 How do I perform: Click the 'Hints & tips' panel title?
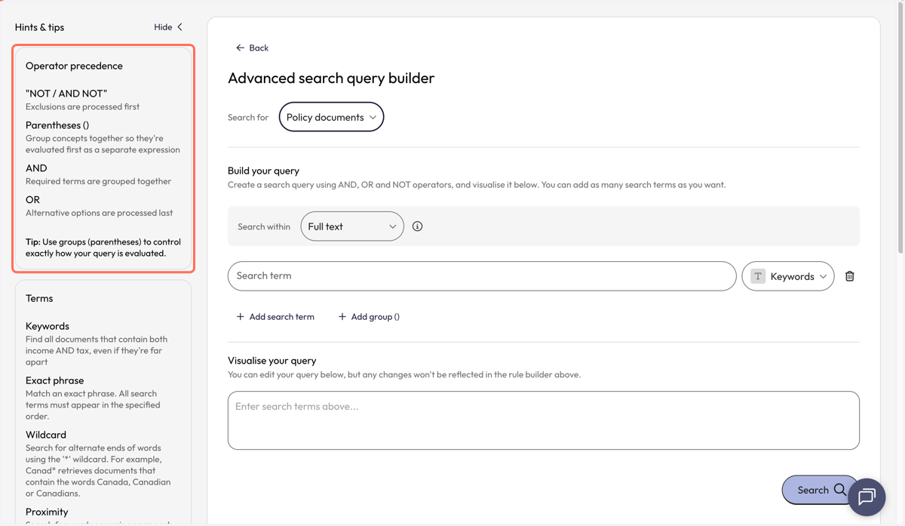point(39,27)
